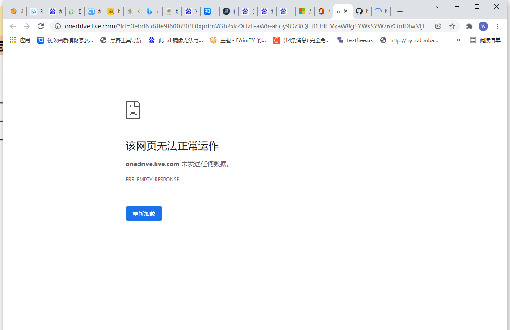Viewport: 510px width, 330px height.
Task: Go back using the back arrow
Action: point(13,26)
